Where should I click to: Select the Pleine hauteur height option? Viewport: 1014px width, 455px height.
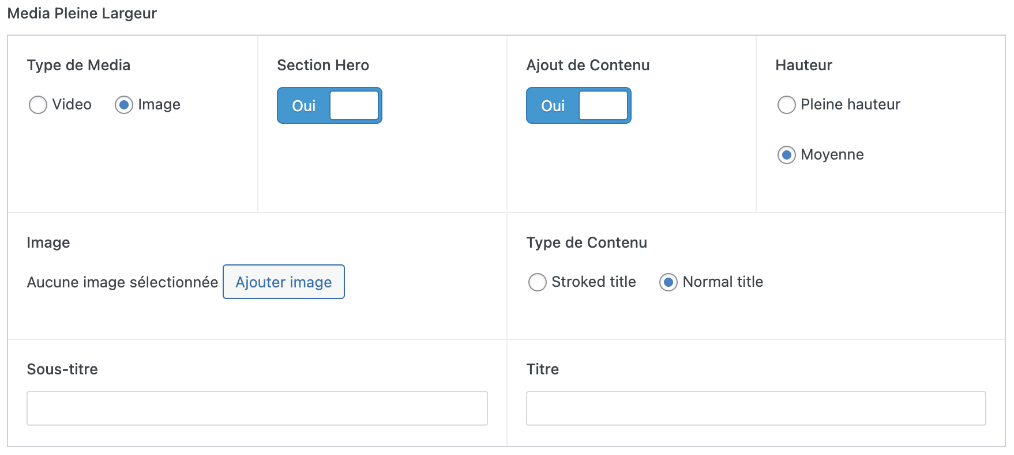(x=787, y=105)
